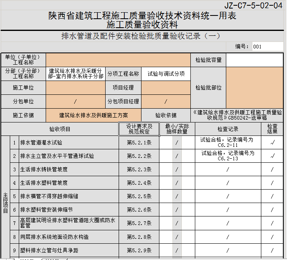Click the 分包单位 cell containing a slash
287x260 pixels.
pyautogui.click(x=75, y=101)
